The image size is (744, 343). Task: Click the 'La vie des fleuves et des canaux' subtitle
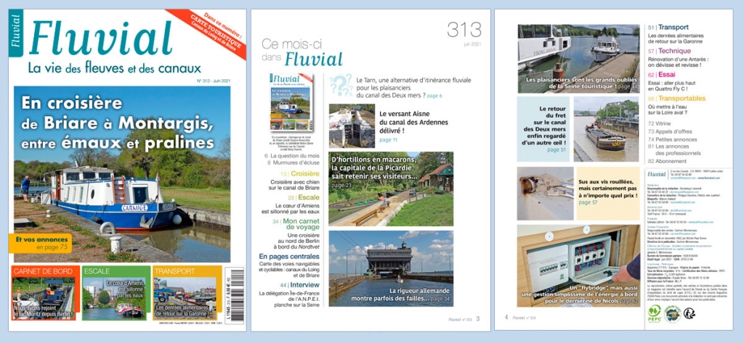click(114, 68)
